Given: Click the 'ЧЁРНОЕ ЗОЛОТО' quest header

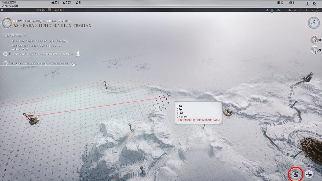Looking at the screenshot, I should click(x=15, y=35).
